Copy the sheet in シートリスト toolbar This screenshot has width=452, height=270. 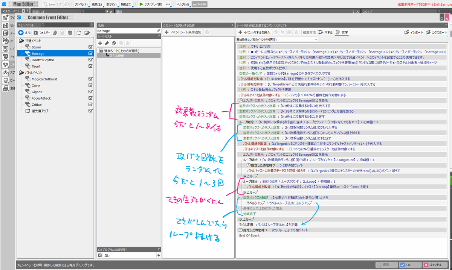pos(114,43)
